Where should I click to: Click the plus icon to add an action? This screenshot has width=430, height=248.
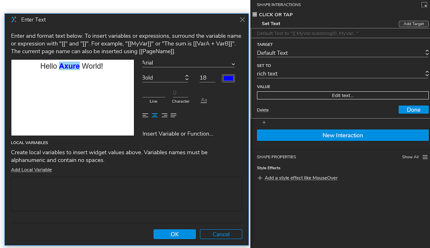click(x=263, y=122)
